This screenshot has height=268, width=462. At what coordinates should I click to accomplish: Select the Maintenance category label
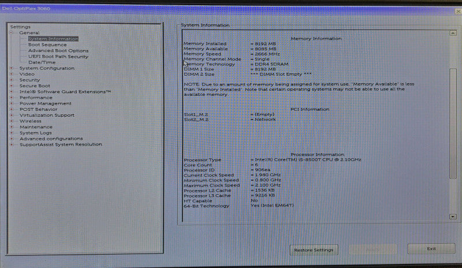[36, 127]
